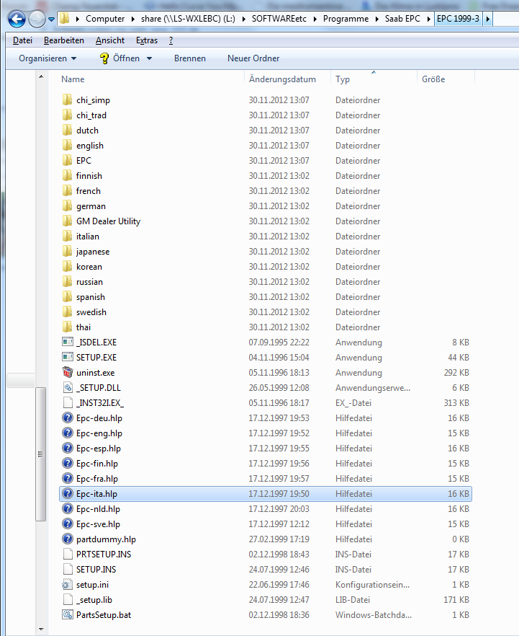Viewport: 519px width, 636px height.
Task: Select the russian folder name
Action: (89, 281)
